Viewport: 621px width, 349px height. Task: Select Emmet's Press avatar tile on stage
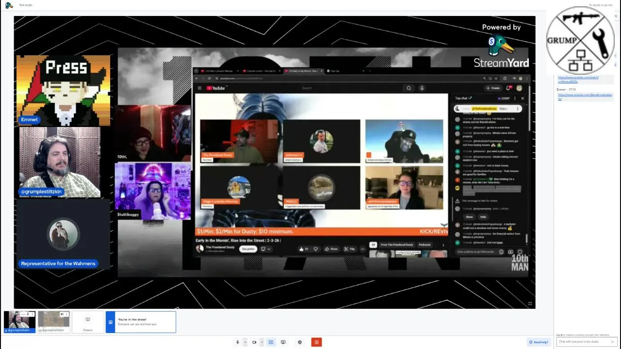point(63,91)
